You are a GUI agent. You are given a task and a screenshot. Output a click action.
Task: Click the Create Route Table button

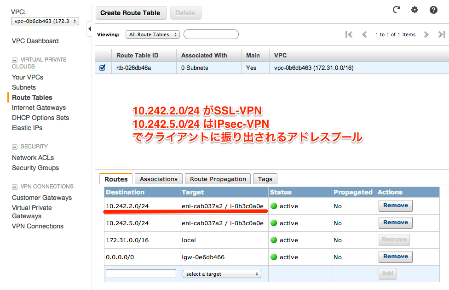pyautogui.click(x=130, y=13)
